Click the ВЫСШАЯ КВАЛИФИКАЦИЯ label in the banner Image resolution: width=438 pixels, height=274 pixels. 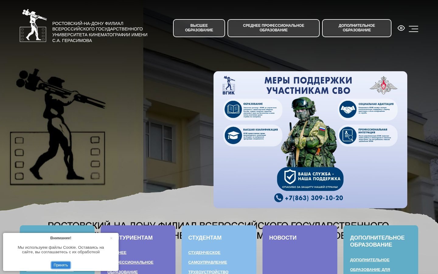[x=260, y=130]
